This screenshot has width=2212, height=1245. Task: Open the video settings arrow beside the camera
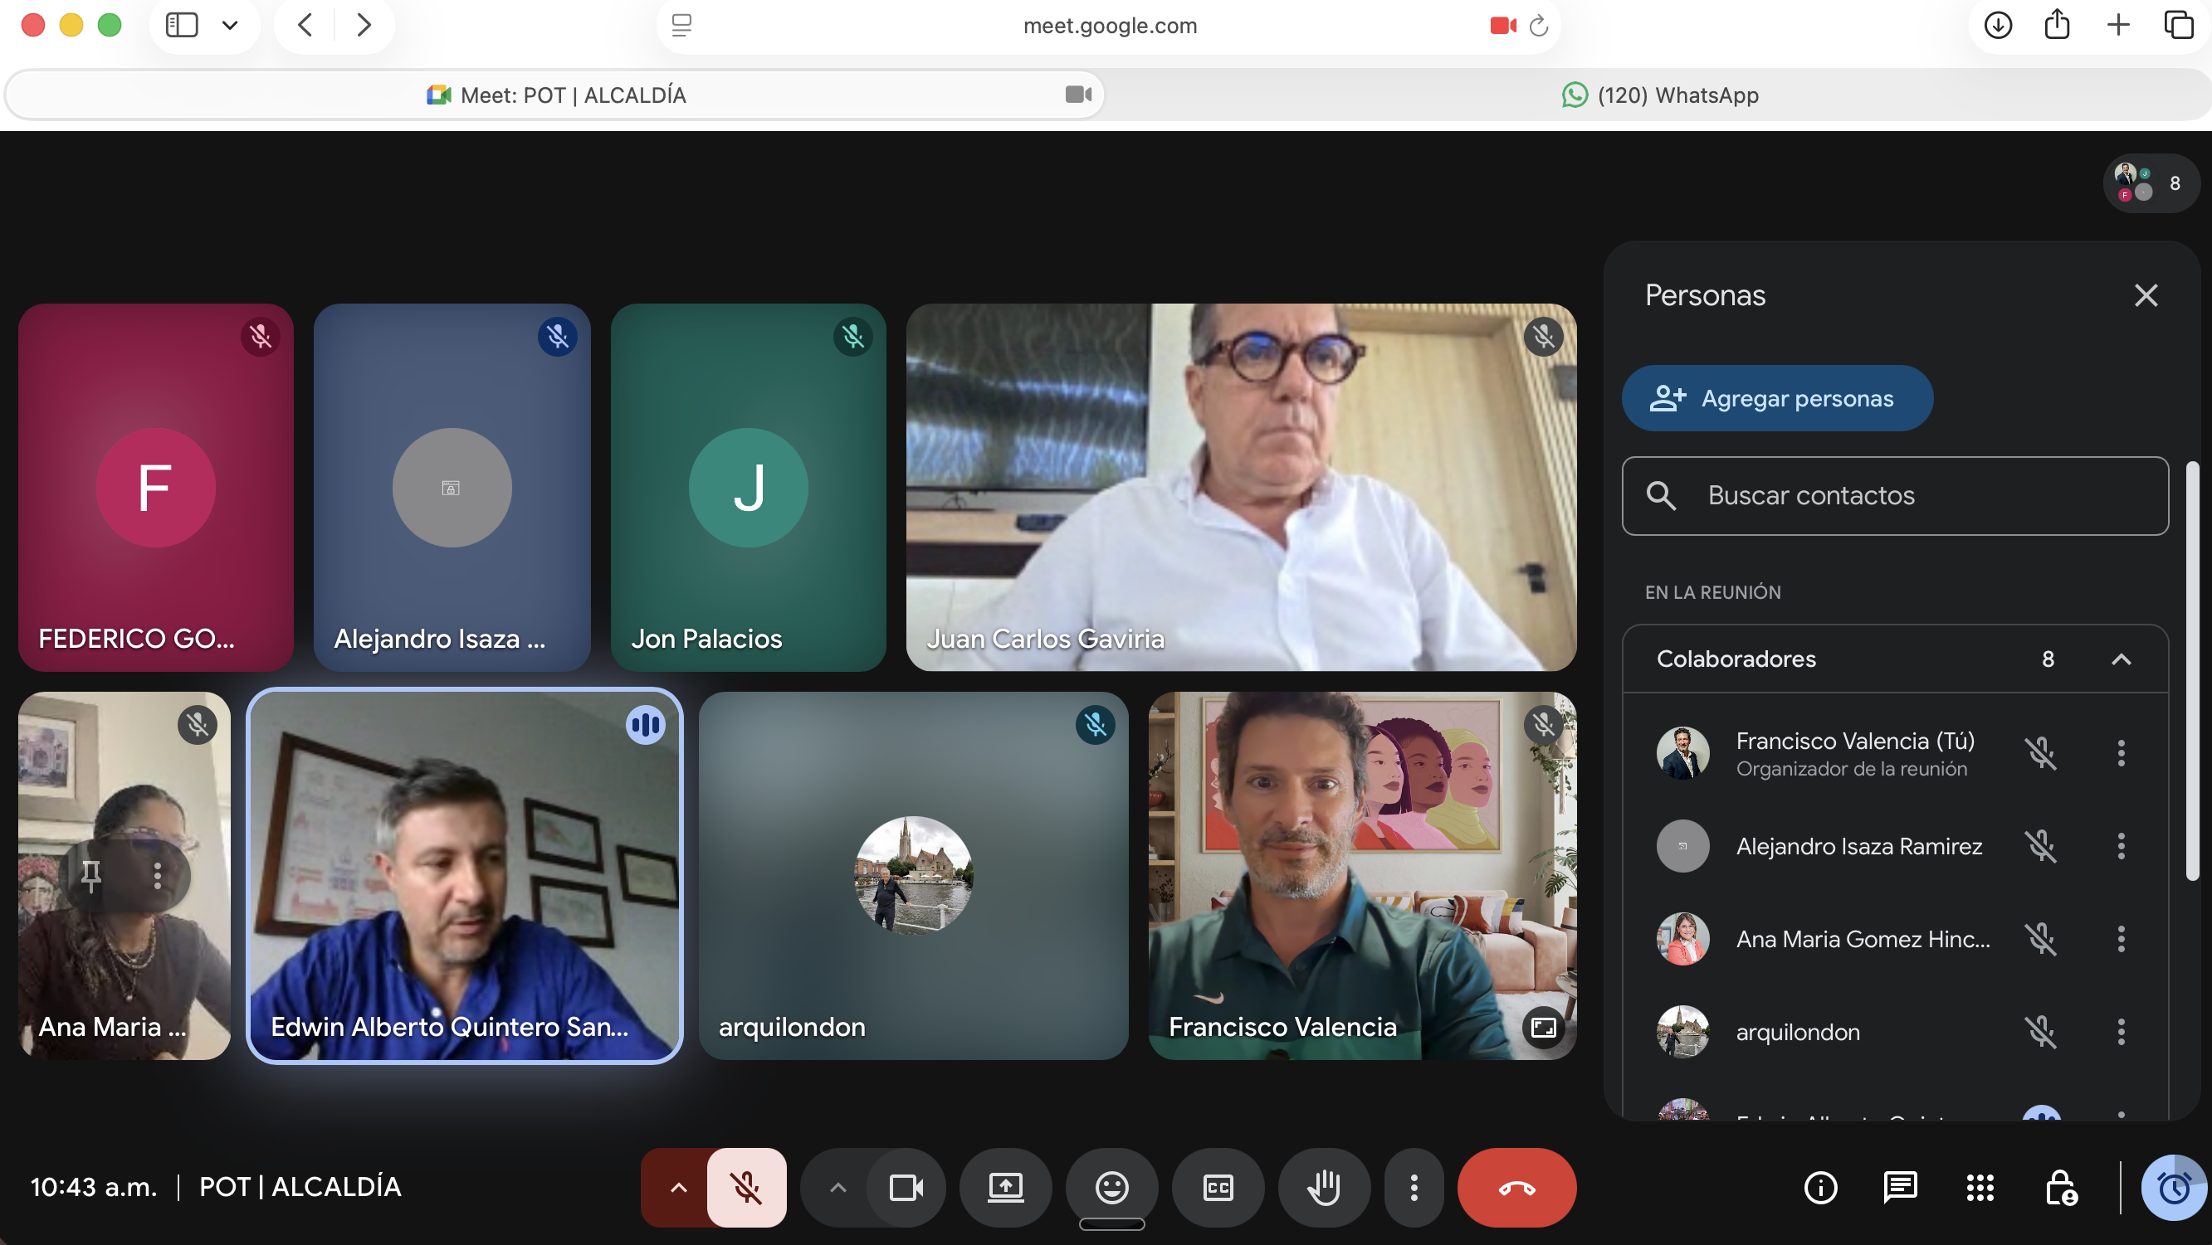[837, 1188]
